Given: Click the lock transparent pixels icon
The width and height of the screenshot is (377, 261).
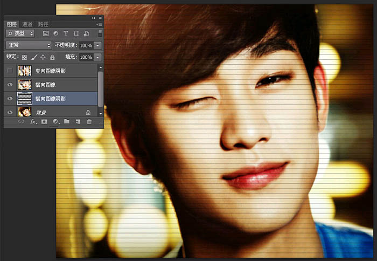Looking at the screenshot, I should pos(24,57).
